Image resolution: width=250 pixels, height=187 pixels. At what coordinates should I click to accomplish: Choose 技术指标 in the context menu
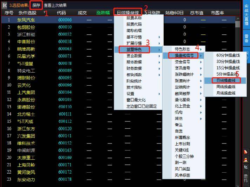(138, 87)
